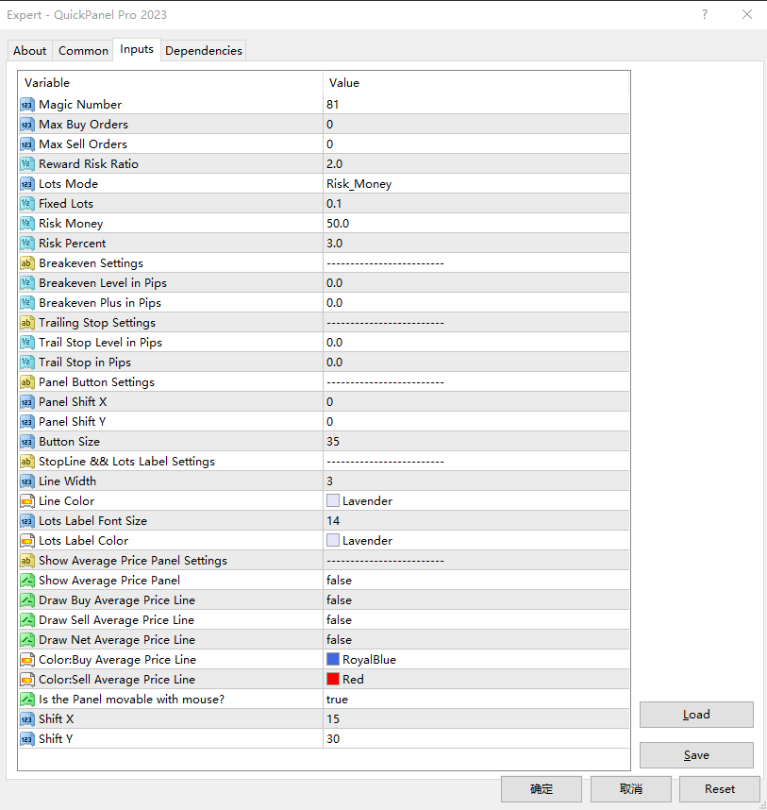Click the Red color swatch
Screen dimensions: 767x810
[x=333, y=679]
